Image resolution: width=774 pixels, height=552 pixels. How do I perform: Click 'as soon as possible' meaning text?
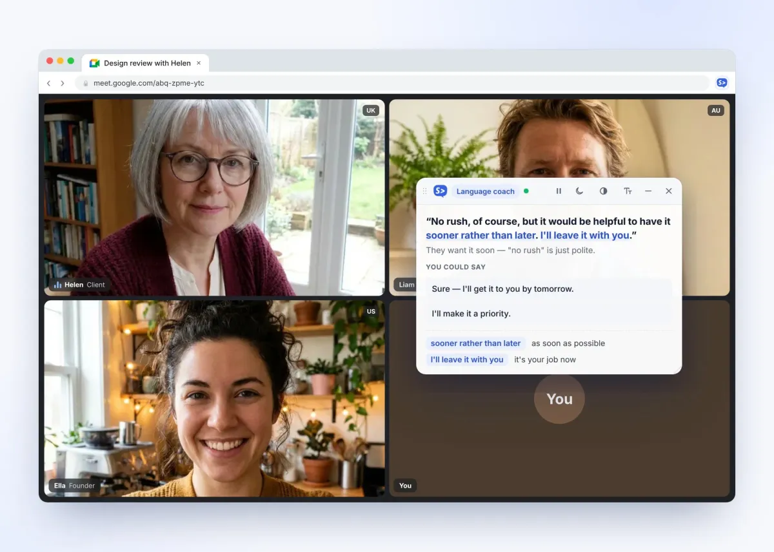coord(568,343)
